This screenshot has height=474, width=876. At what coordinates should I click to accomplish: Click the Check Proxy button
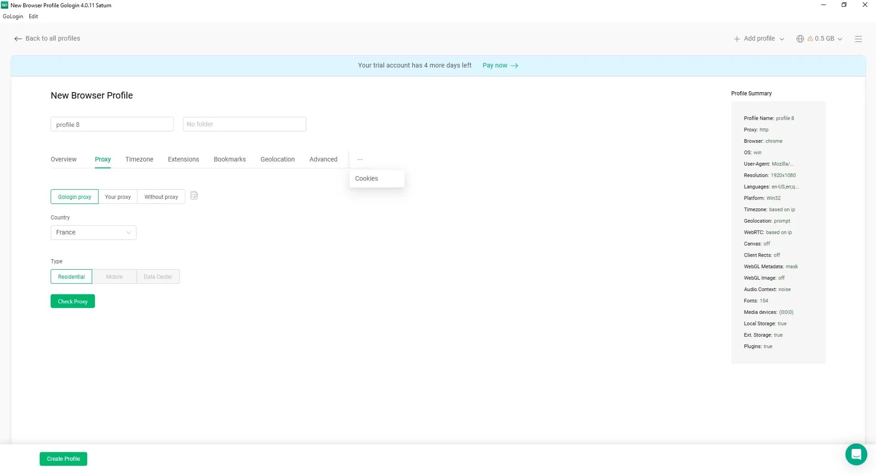[x=73, y=301]
